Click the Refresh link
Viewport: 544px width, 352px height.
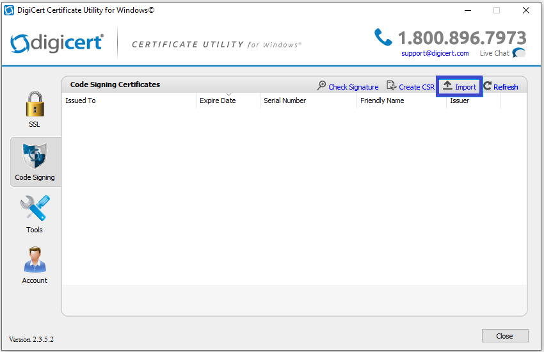[506, 87]
